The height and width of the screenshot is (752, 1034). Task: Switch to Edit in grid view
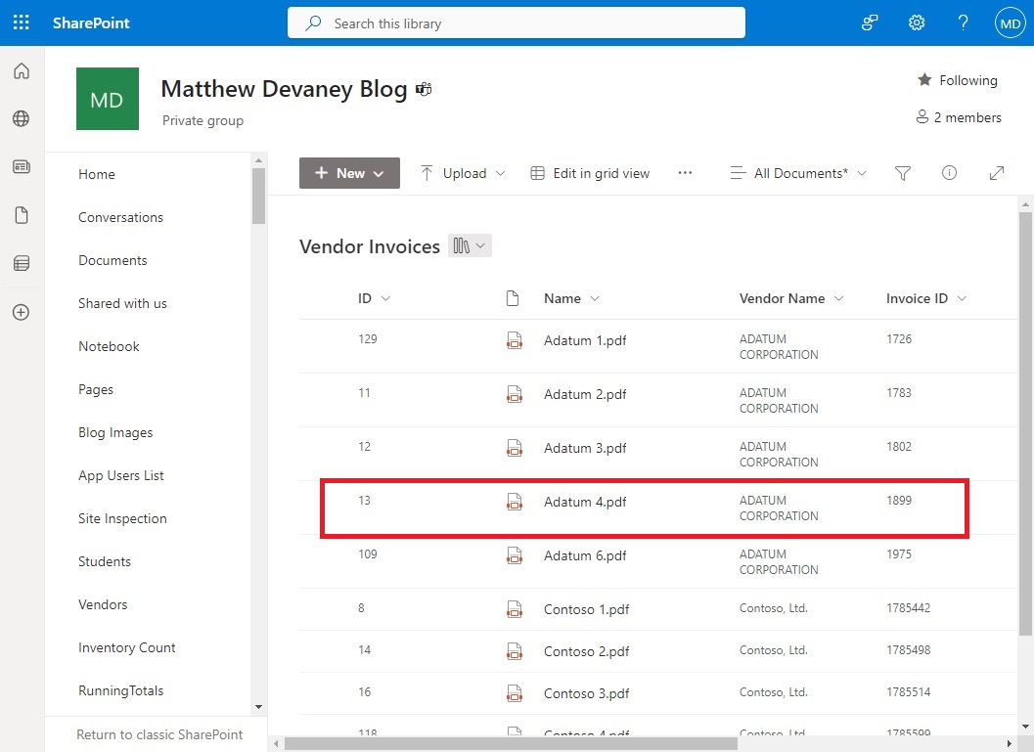pos(590,172)
